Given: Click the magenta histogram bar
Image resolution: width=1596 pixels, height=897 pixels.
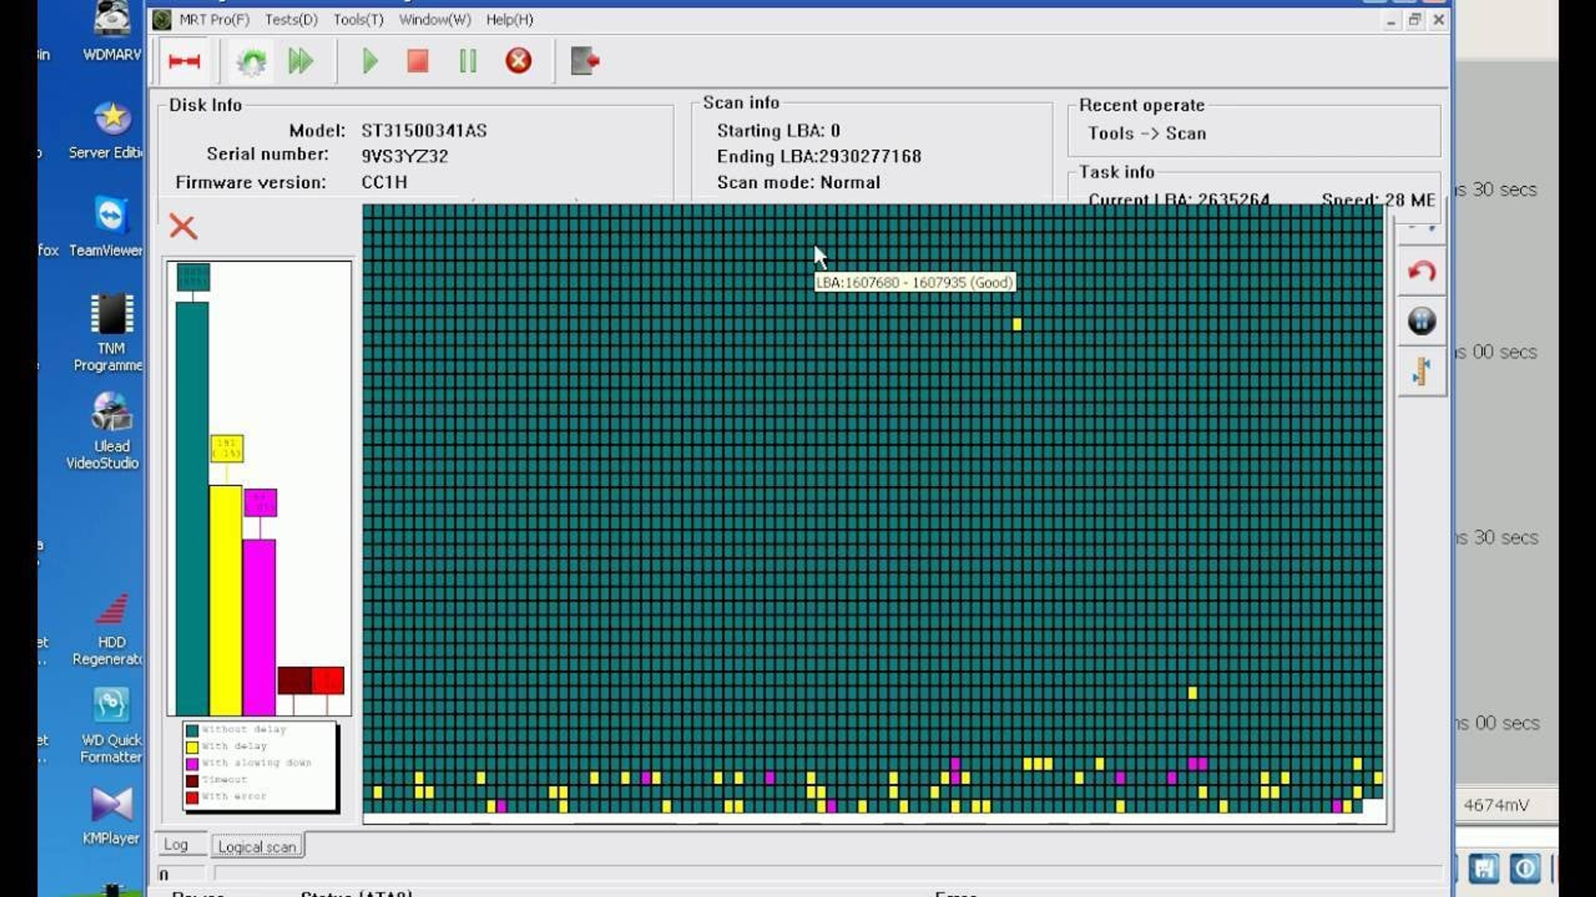Looking at the screenshot, I should click(259, 627).
